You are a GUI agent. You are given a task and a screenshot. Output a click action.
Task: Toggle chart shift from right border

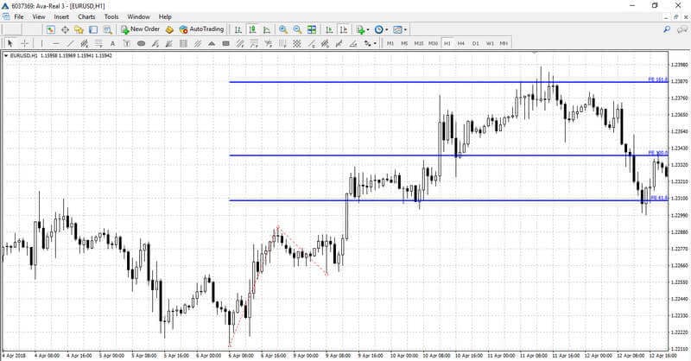point(343,29)
